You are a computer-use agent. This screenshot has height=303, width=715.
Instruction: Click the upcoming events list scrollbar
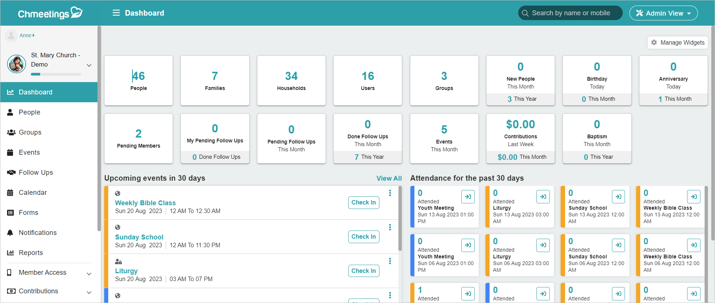pyautogui.click(x=400, y=219)
